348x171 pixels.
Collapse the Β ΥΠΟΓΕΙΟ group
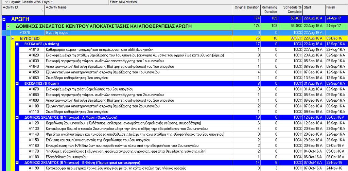coord(13,38)
